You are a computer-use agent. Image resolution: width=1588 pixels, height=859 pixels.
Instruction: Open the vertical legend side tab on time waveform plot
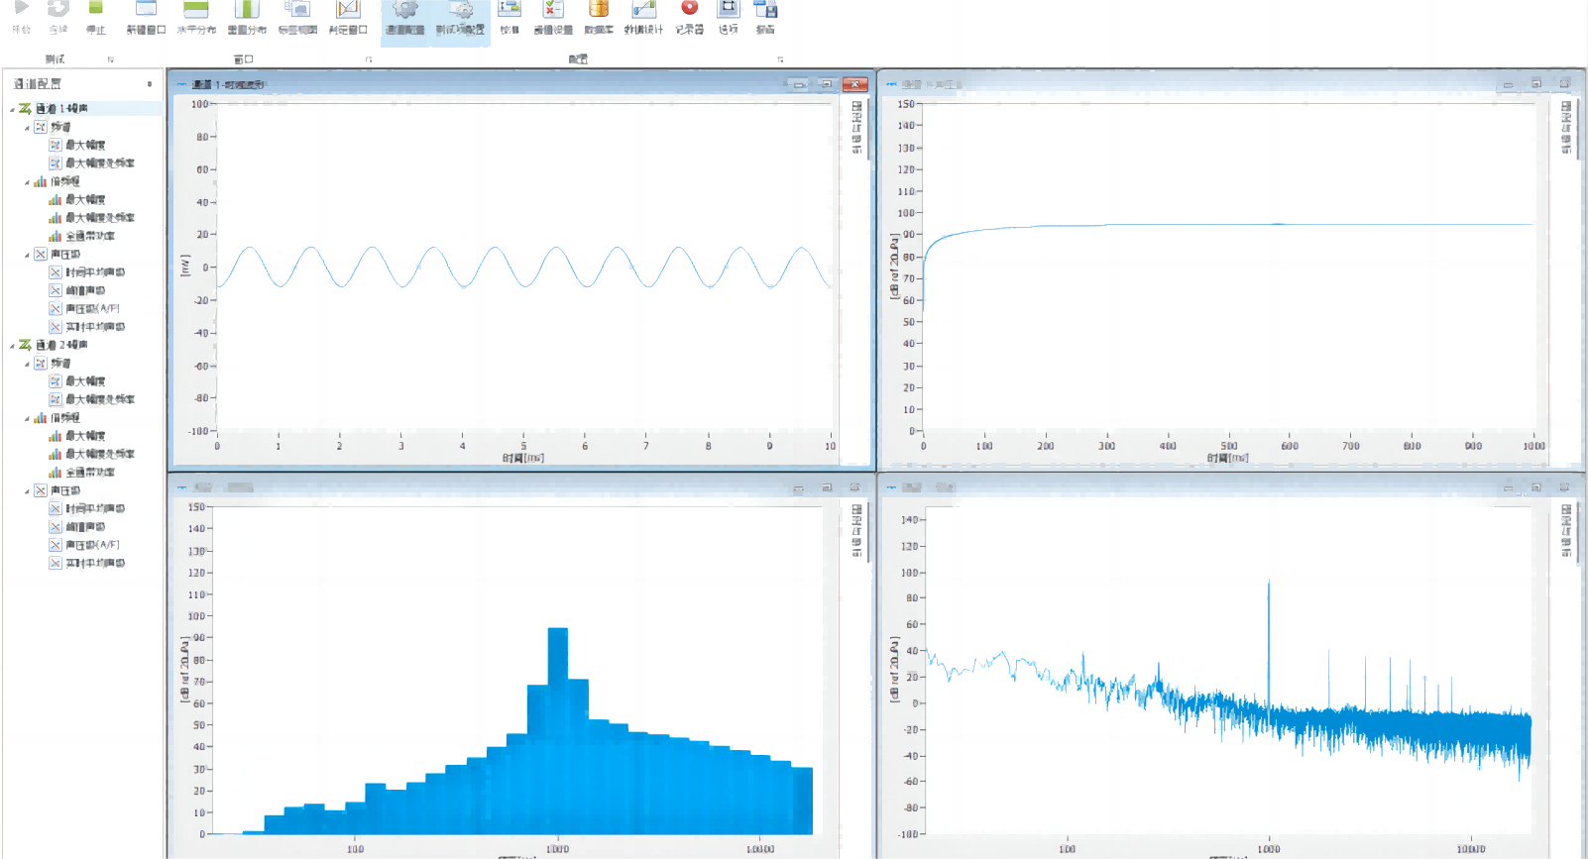857,127
